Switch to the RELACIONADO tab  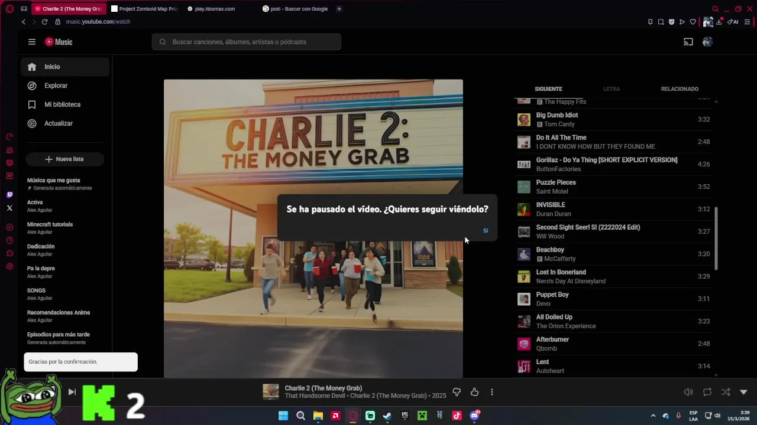pyautogui.click(x=680, y=89)
